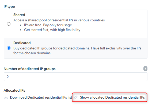156x105 pixels.
Task: Click the text 'IPs are free. Pay only for usage'
Action: tap(48, 25)
